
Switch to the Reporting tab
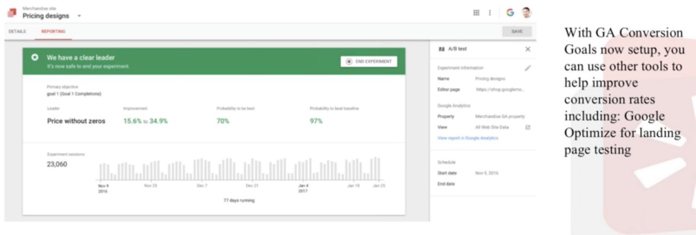[53, 31]
